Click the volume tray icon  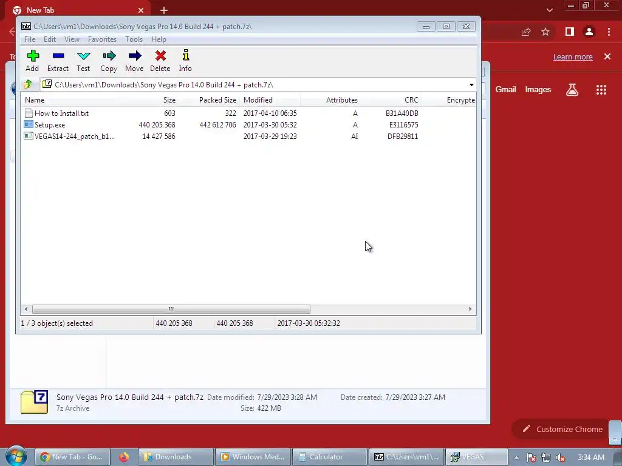561,458
